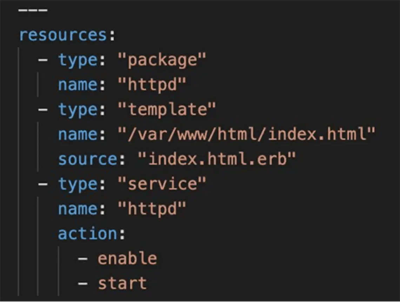
Task: Place cursor on the "---" document start marker
Action: pyautogui.click(x=33, y=10)
